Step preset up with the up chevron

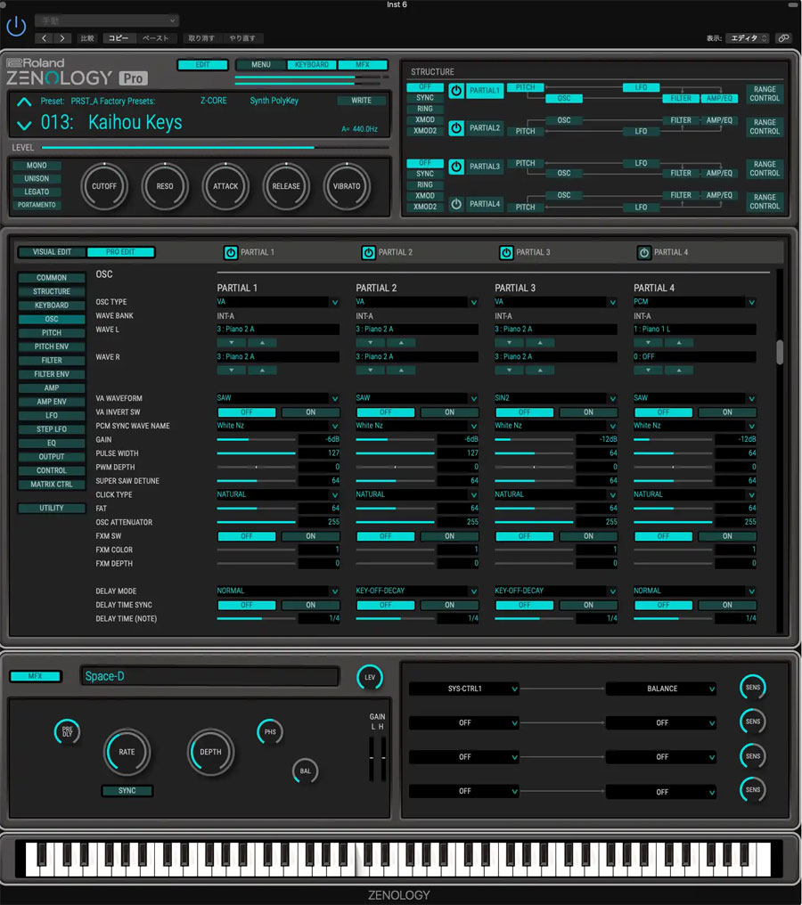pos(24,102)
